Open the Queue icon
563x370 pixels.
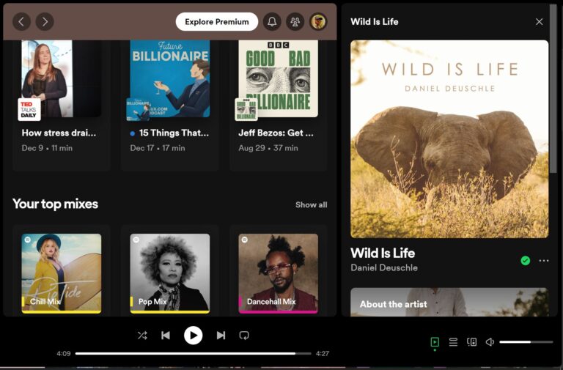pyautogui.click(x=453, y=342)
